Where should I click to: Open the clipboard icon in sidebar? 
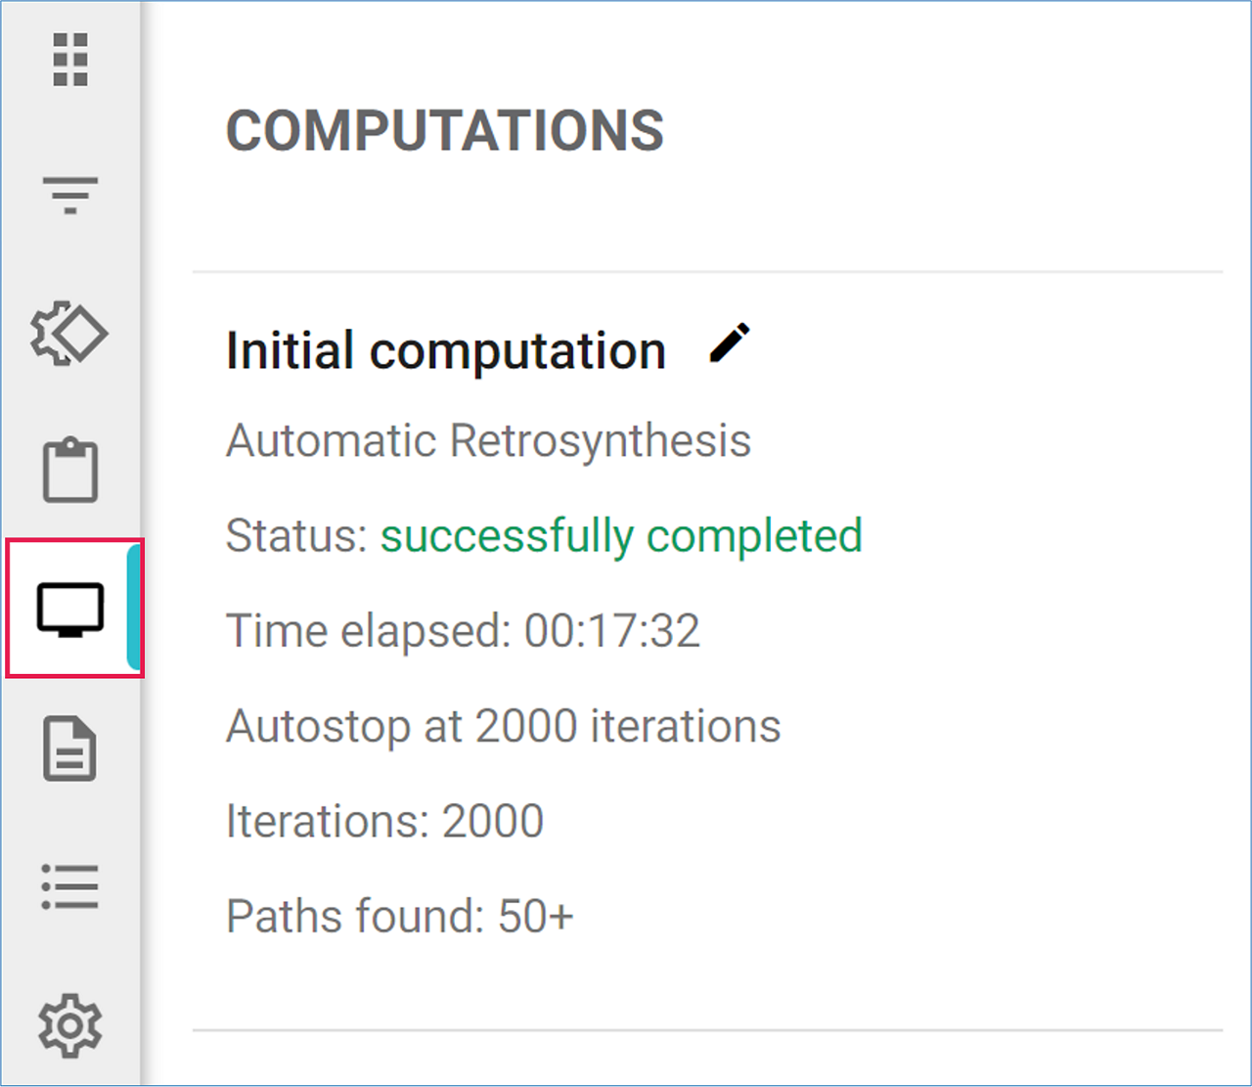click(70, 472)
